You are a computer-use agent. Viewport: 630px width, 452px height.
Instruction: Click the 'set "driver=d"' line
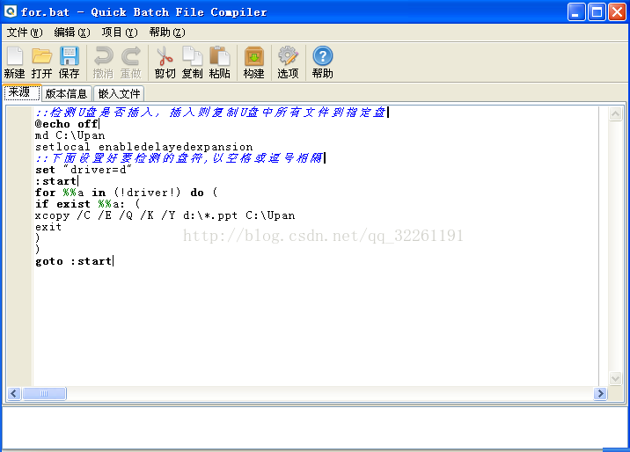pyautogui.click(x=84, y=170)
